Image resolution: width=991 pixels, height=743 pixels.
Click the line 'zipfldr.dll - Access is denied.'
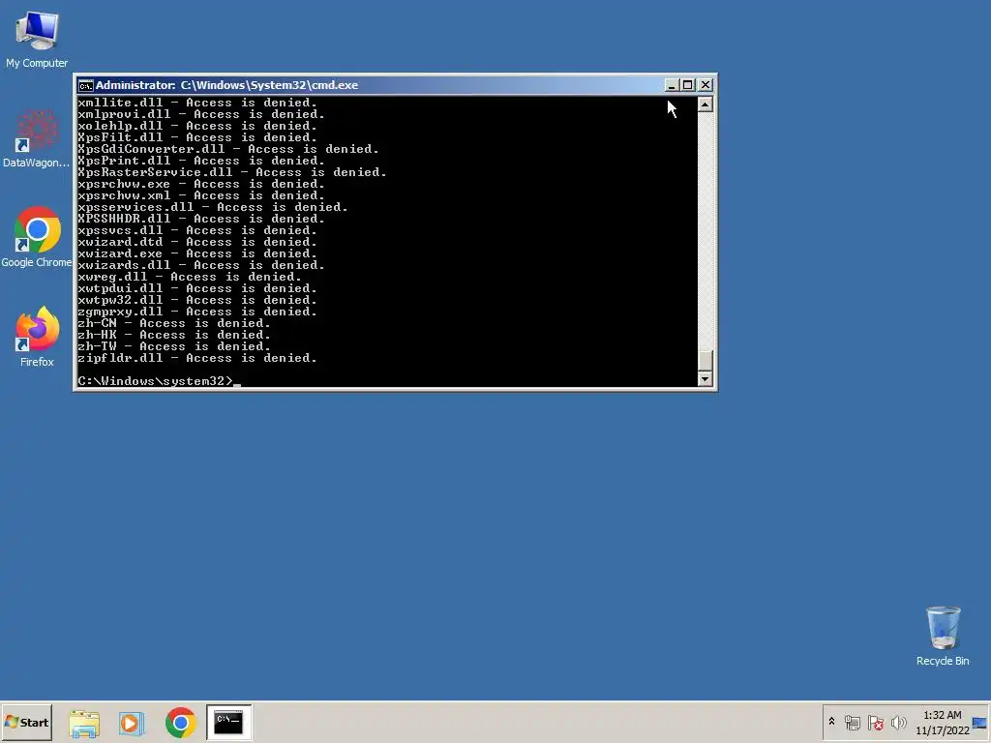click(197, 358)
